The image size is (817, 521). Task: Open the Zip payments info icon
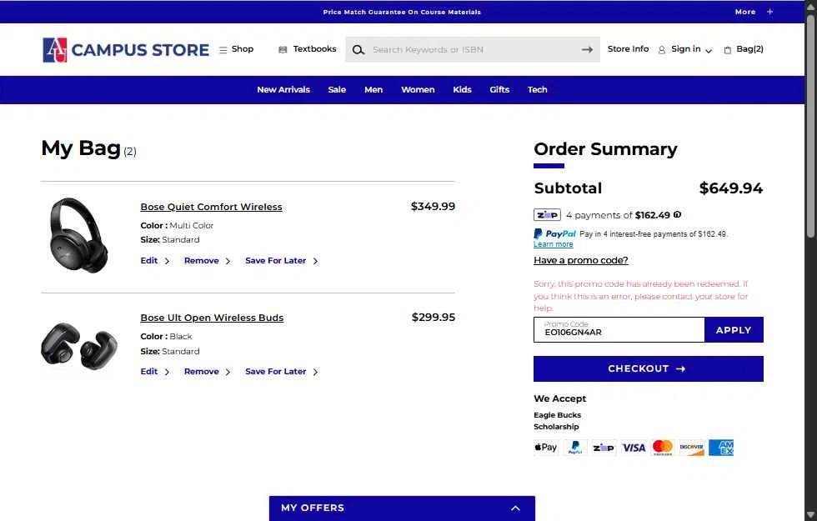click(677, 214)
